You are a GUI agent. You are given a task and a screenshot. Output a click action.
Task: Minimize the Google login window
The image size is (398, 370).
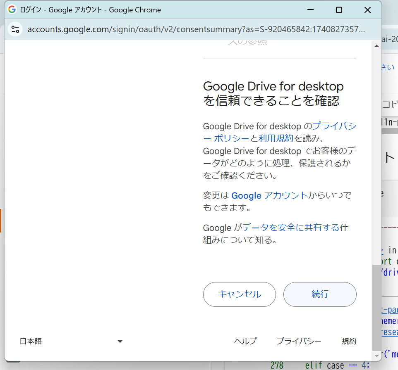[x=310, y=10]
